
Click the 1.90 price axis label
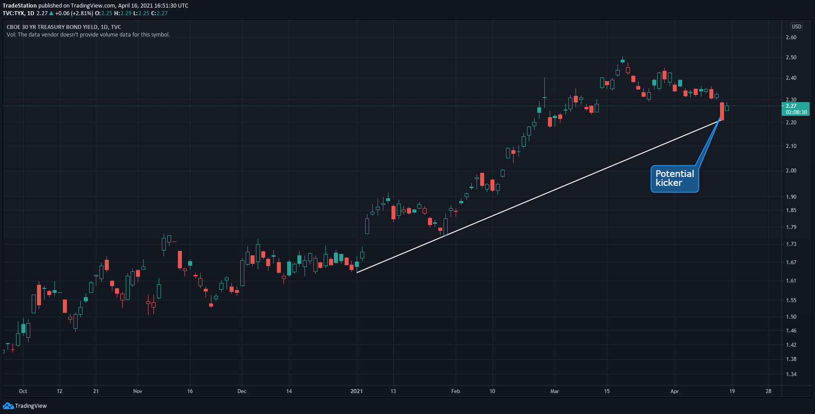791,197
